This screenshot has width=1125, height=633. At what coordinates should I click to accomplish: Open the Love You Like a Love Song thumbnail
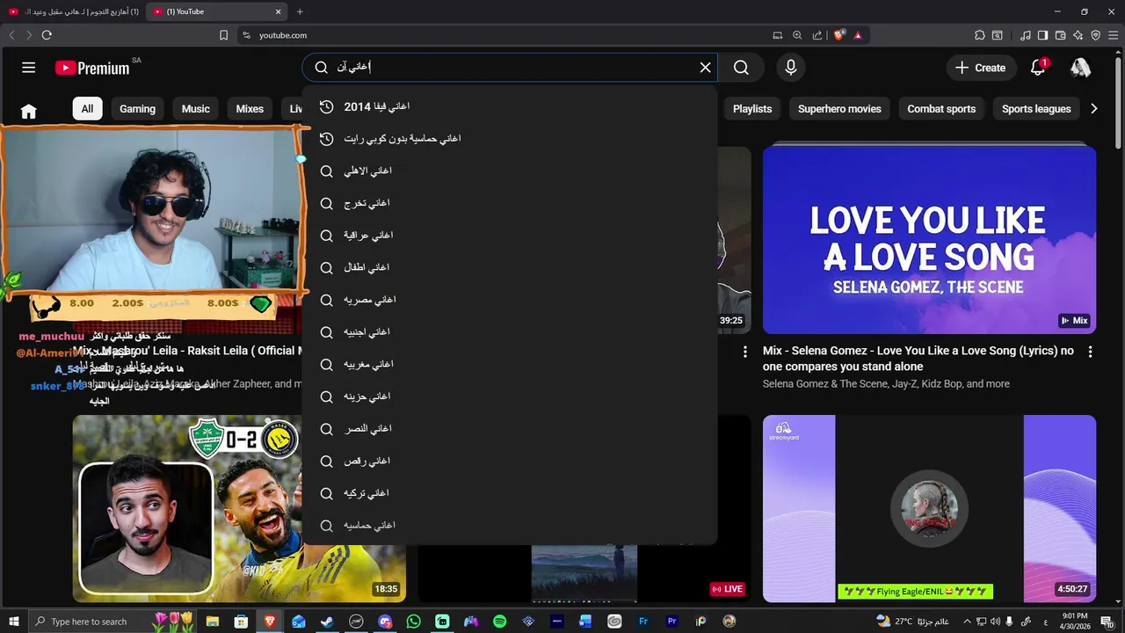pos(929,240)
